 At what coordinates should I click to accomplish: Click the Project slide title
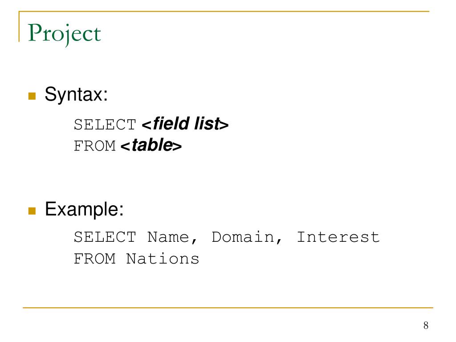(64, 34)
